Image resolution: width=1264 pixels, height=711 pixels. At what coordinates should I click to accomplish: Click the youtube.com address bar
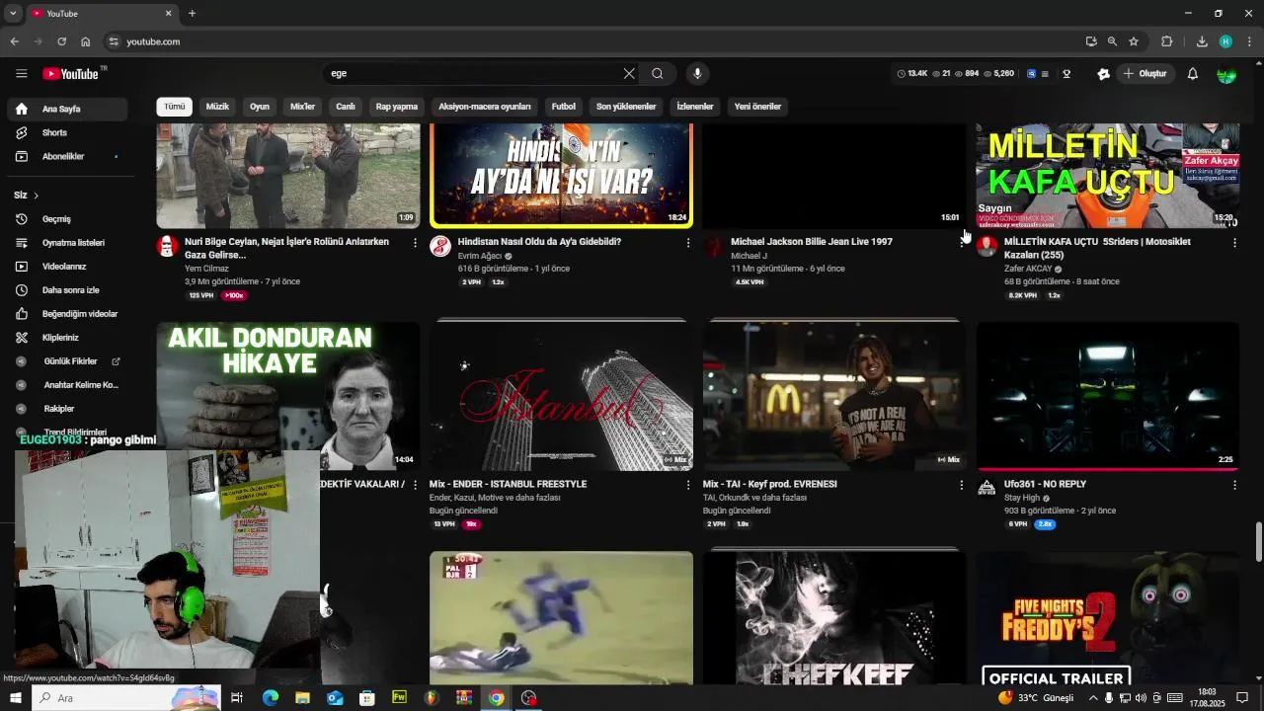pos(592,41)
